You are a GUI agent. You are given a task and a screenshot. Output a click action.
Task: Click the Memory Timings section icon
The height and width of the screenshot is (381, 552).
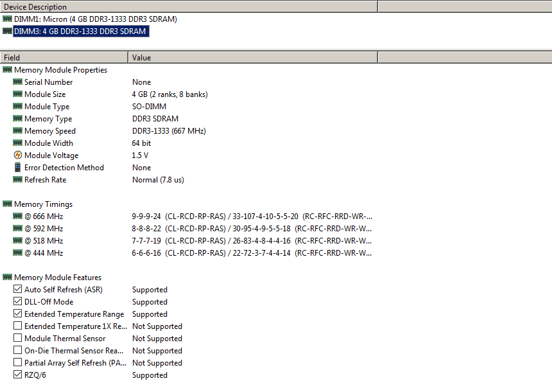pyautogui.click(x=7, y=204)
